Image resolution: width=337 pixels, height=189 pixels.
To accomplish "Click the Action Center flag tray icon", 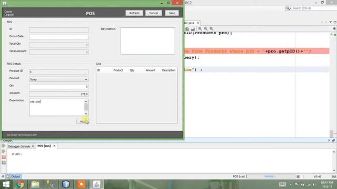I will coord(296,184).
